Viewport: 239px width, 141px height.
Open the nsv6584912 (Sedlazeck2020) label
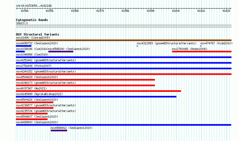[x=71, y=128]
